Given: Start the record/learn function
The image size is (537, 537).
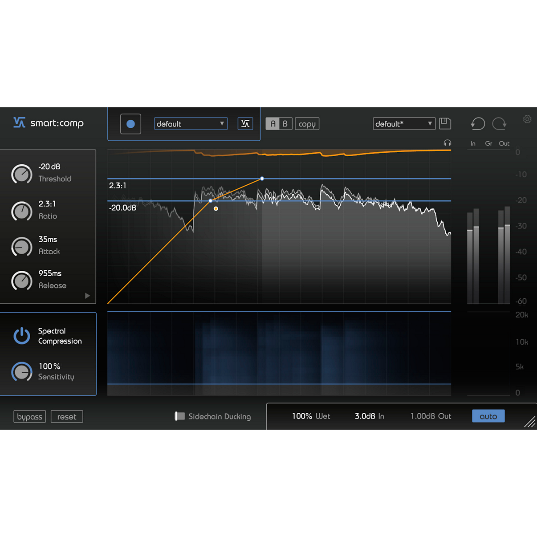Looking at the screenshot, I should tap(130, 124).
